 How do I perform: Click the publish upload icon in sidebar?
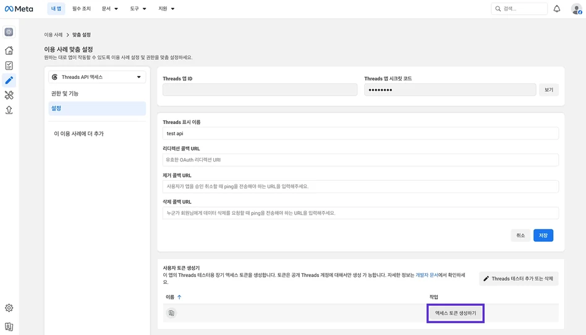pyautogui.click(x=9, y=110)
